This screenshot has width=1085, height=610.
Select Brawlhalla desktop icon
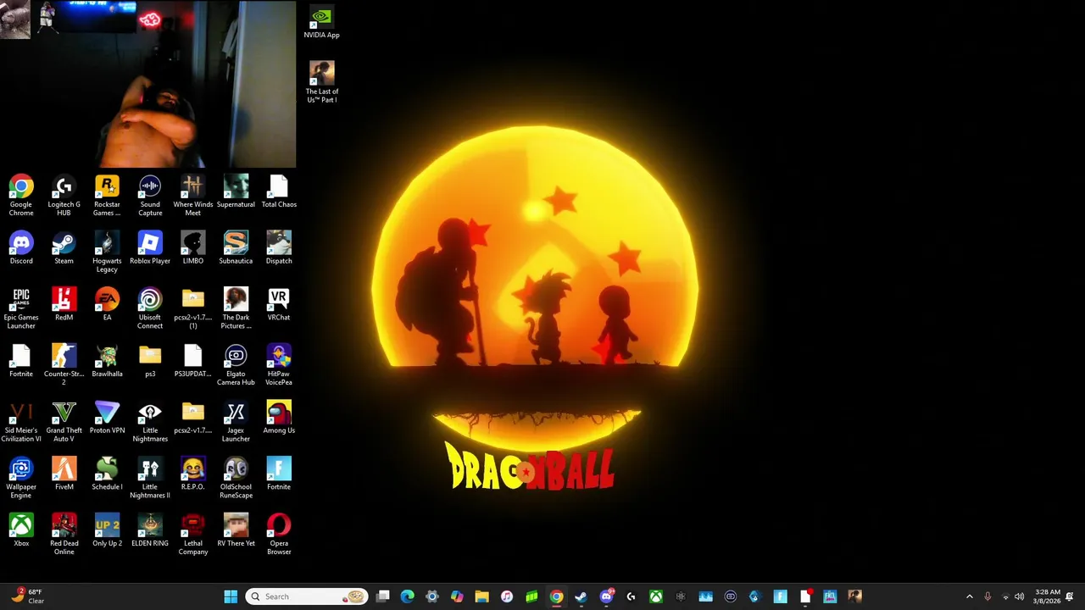pyautogui.click(x=107, y=361)
